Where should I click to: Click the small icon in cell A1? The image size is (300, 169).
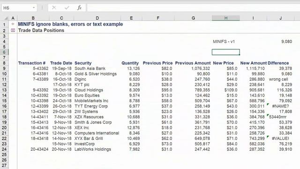[13, 24]
